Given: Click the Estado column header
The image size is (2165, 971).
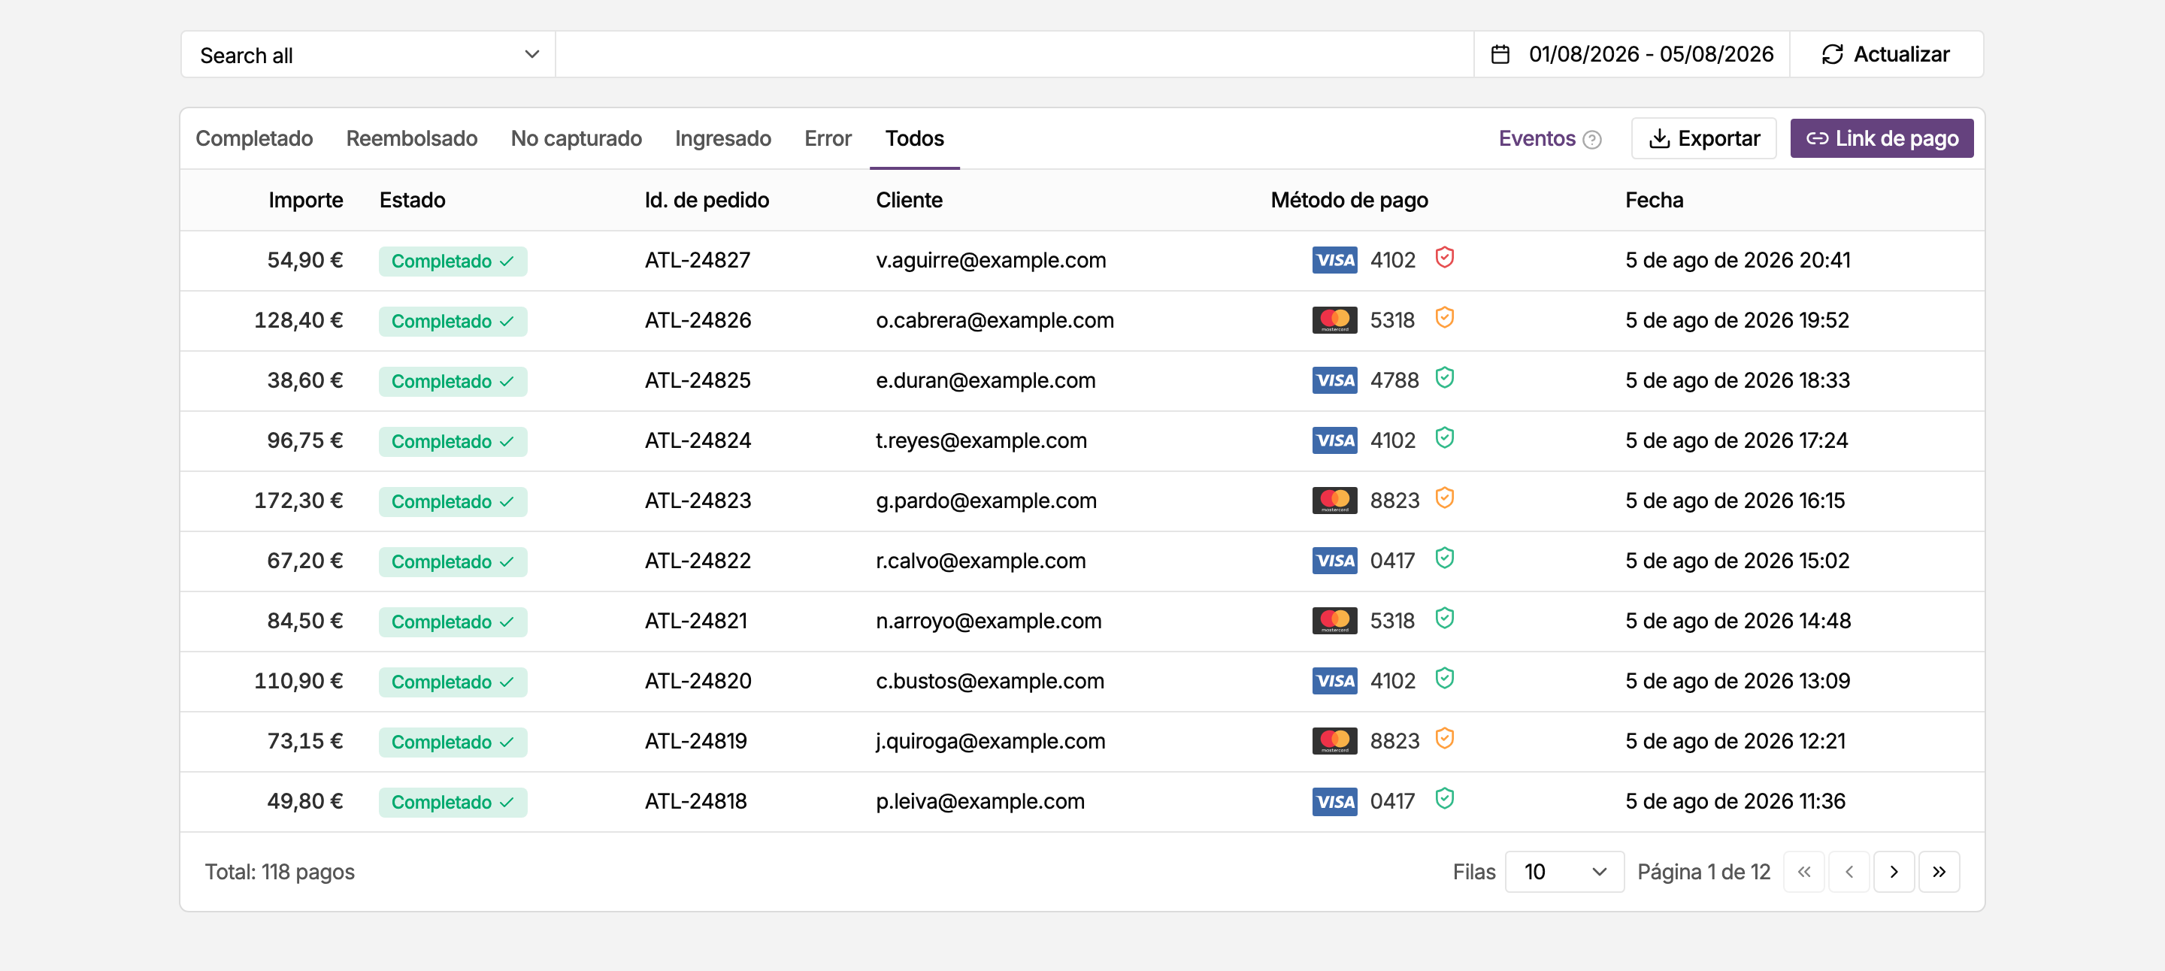Looking at the screenshot, I should (412, 200).
